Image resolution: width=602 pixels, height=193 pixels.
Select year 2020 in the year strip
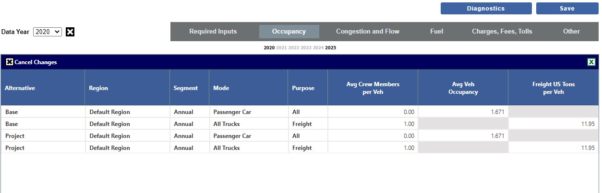pos(269,48)
